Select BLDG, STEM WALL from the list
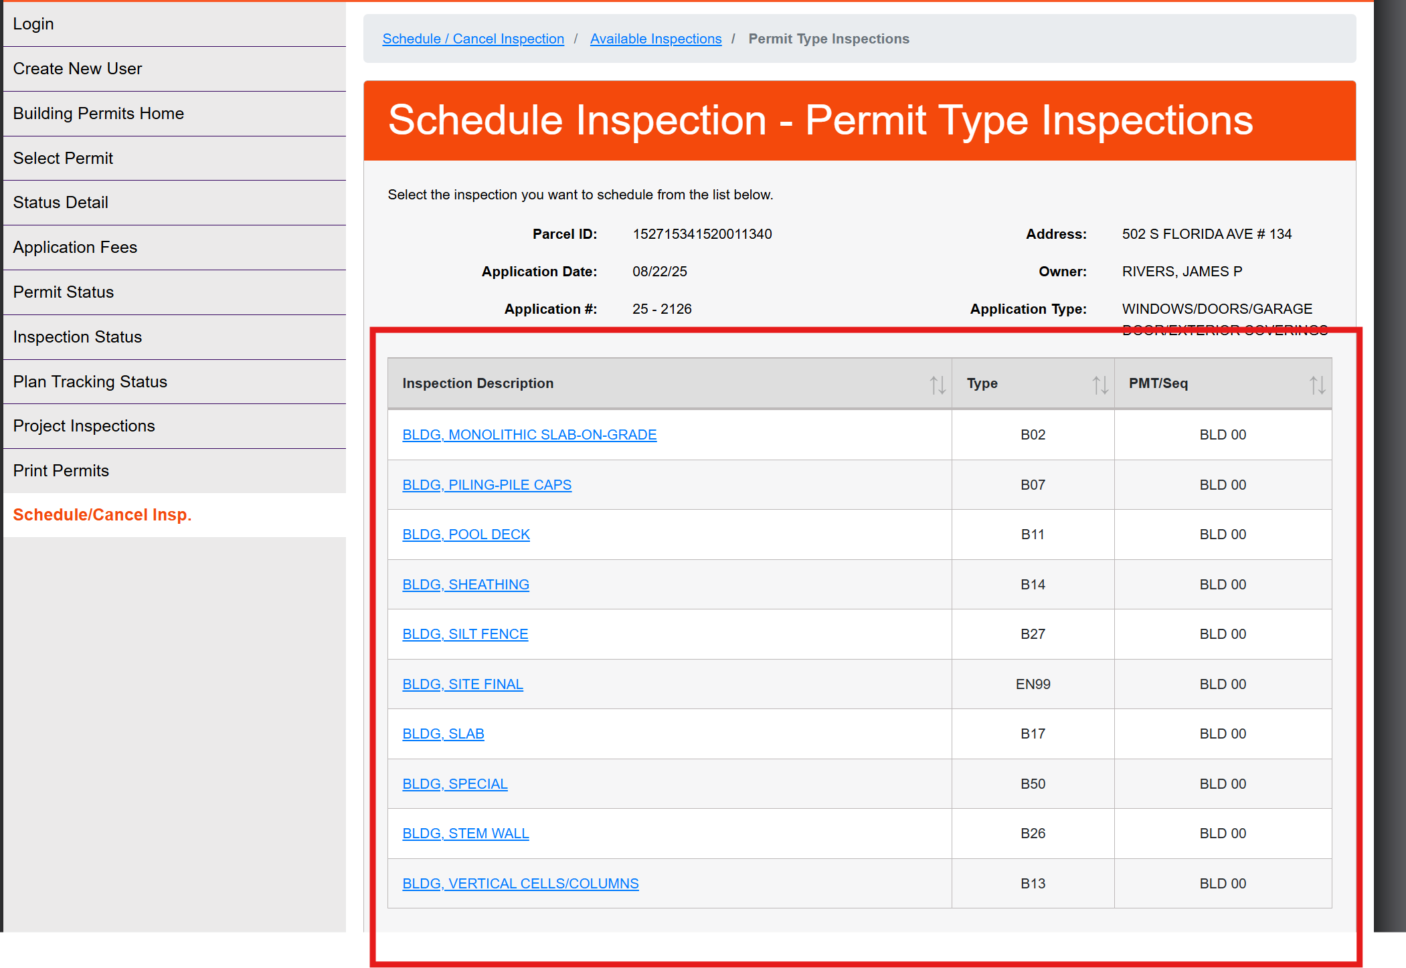The width and height of the screenshot is (1406, 968). click(x=465, y=834)
